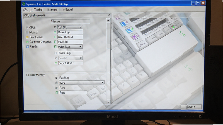223x125 pixels.
Task: Toggle the checkbox beside the Cal Dh dropdown
Action: point(55,27)
